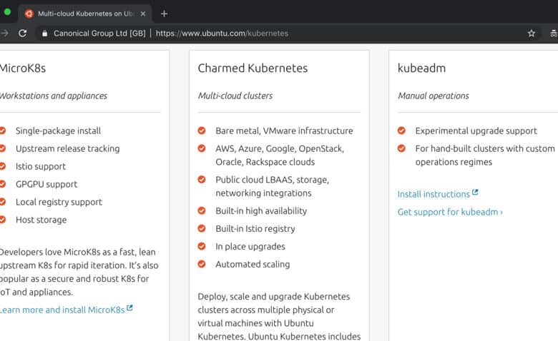The width and height of the screenshot is (558, 341).
Task: Close the Multi-cloud Kubernetes tab
Action: click(x=143, y=14)
